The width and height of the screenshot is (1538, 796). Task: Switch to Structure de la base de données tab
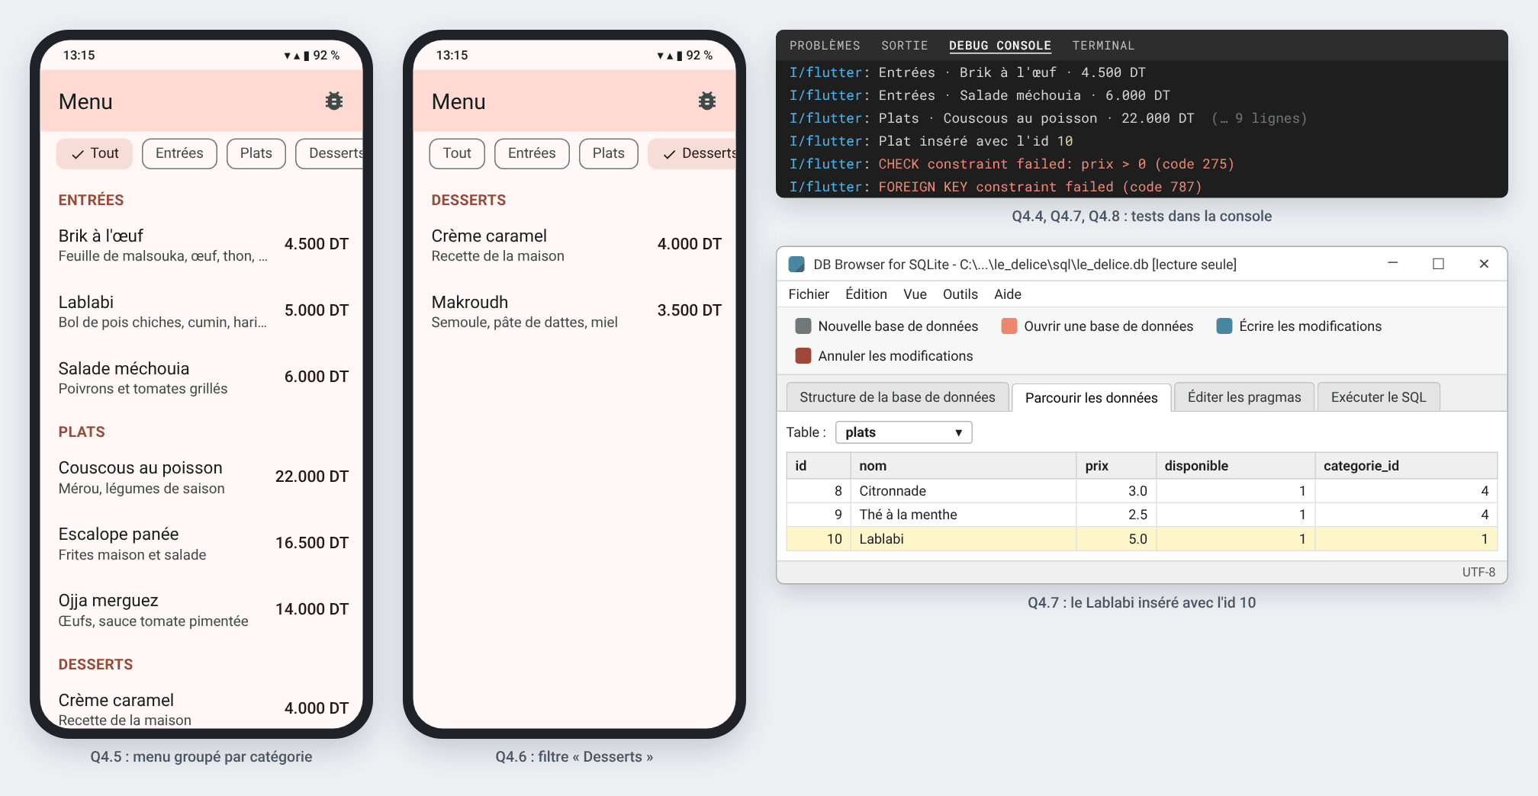tap(897, 397)
